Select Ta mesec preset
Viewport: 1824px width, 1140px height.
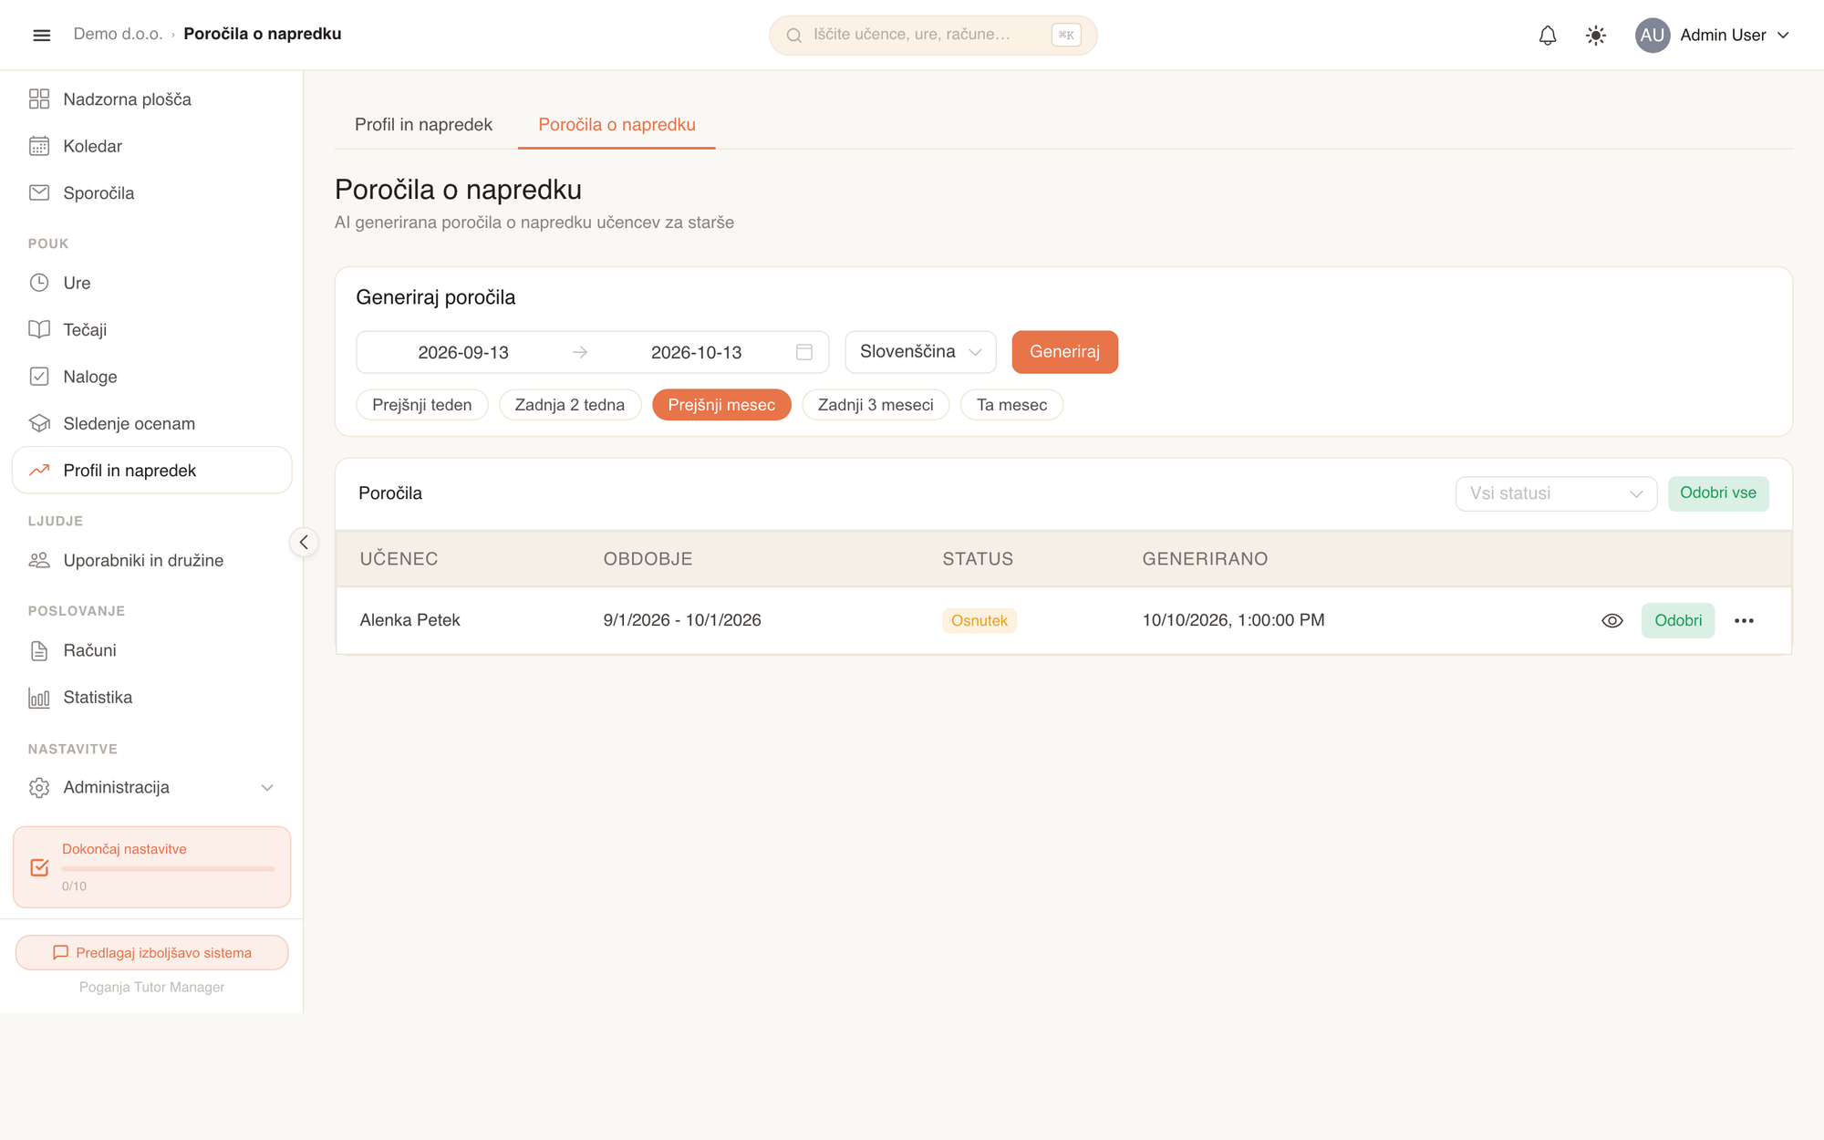(x=1011, y=405)
